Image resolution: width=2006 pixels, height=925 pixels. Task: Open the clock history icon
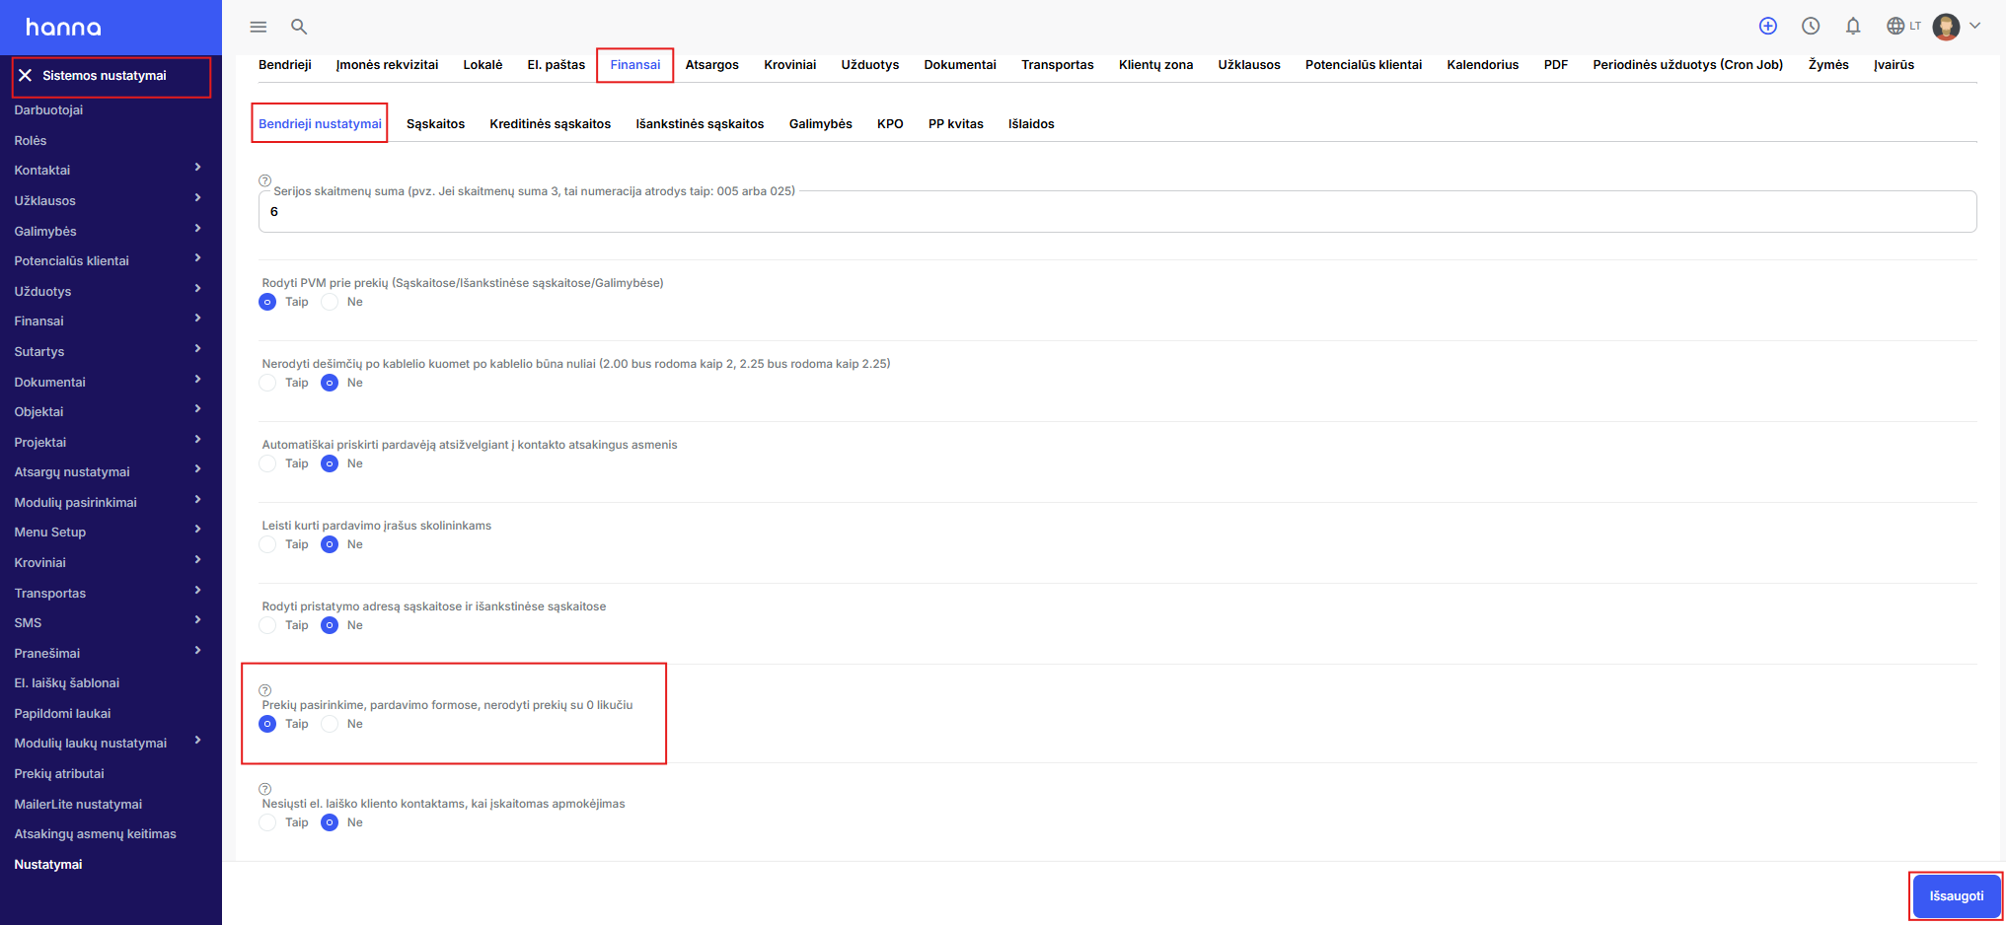(1811, 27)
